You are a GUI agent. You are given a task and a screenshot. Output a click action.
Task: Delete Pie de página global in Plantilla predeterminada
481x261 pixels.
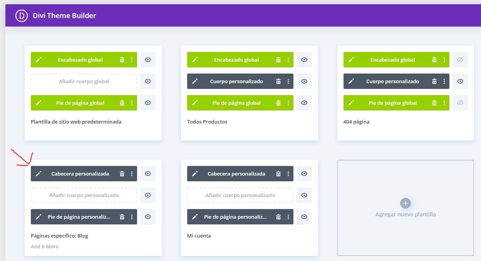pyautogui.click(x=122, y=103)
